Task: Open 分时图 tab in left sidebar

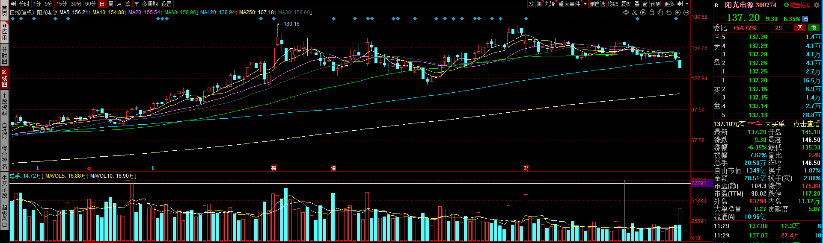Action: point(4,56)
